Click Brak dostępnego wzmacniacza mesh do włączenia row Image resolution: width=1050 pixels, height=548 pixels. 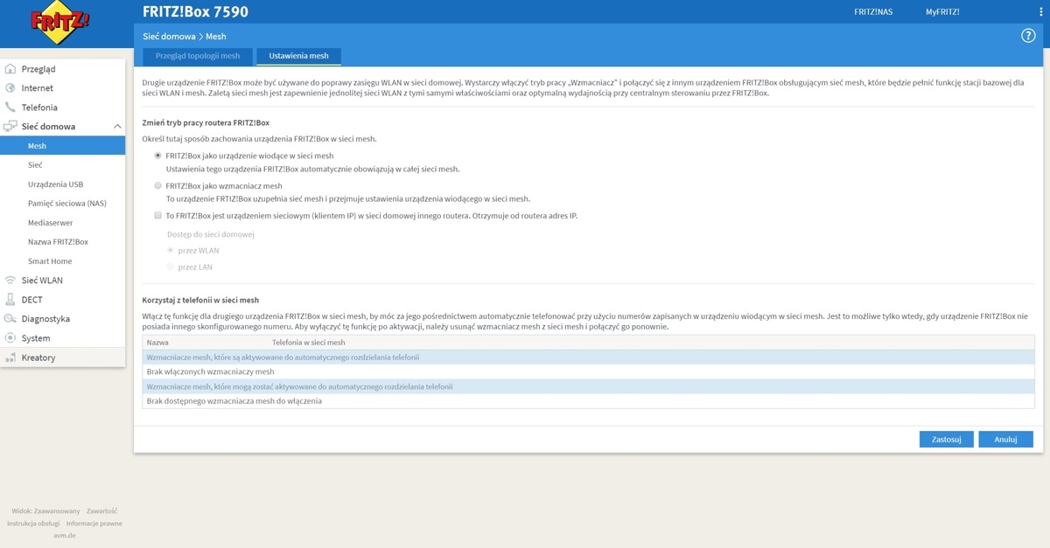click(588, 401)
